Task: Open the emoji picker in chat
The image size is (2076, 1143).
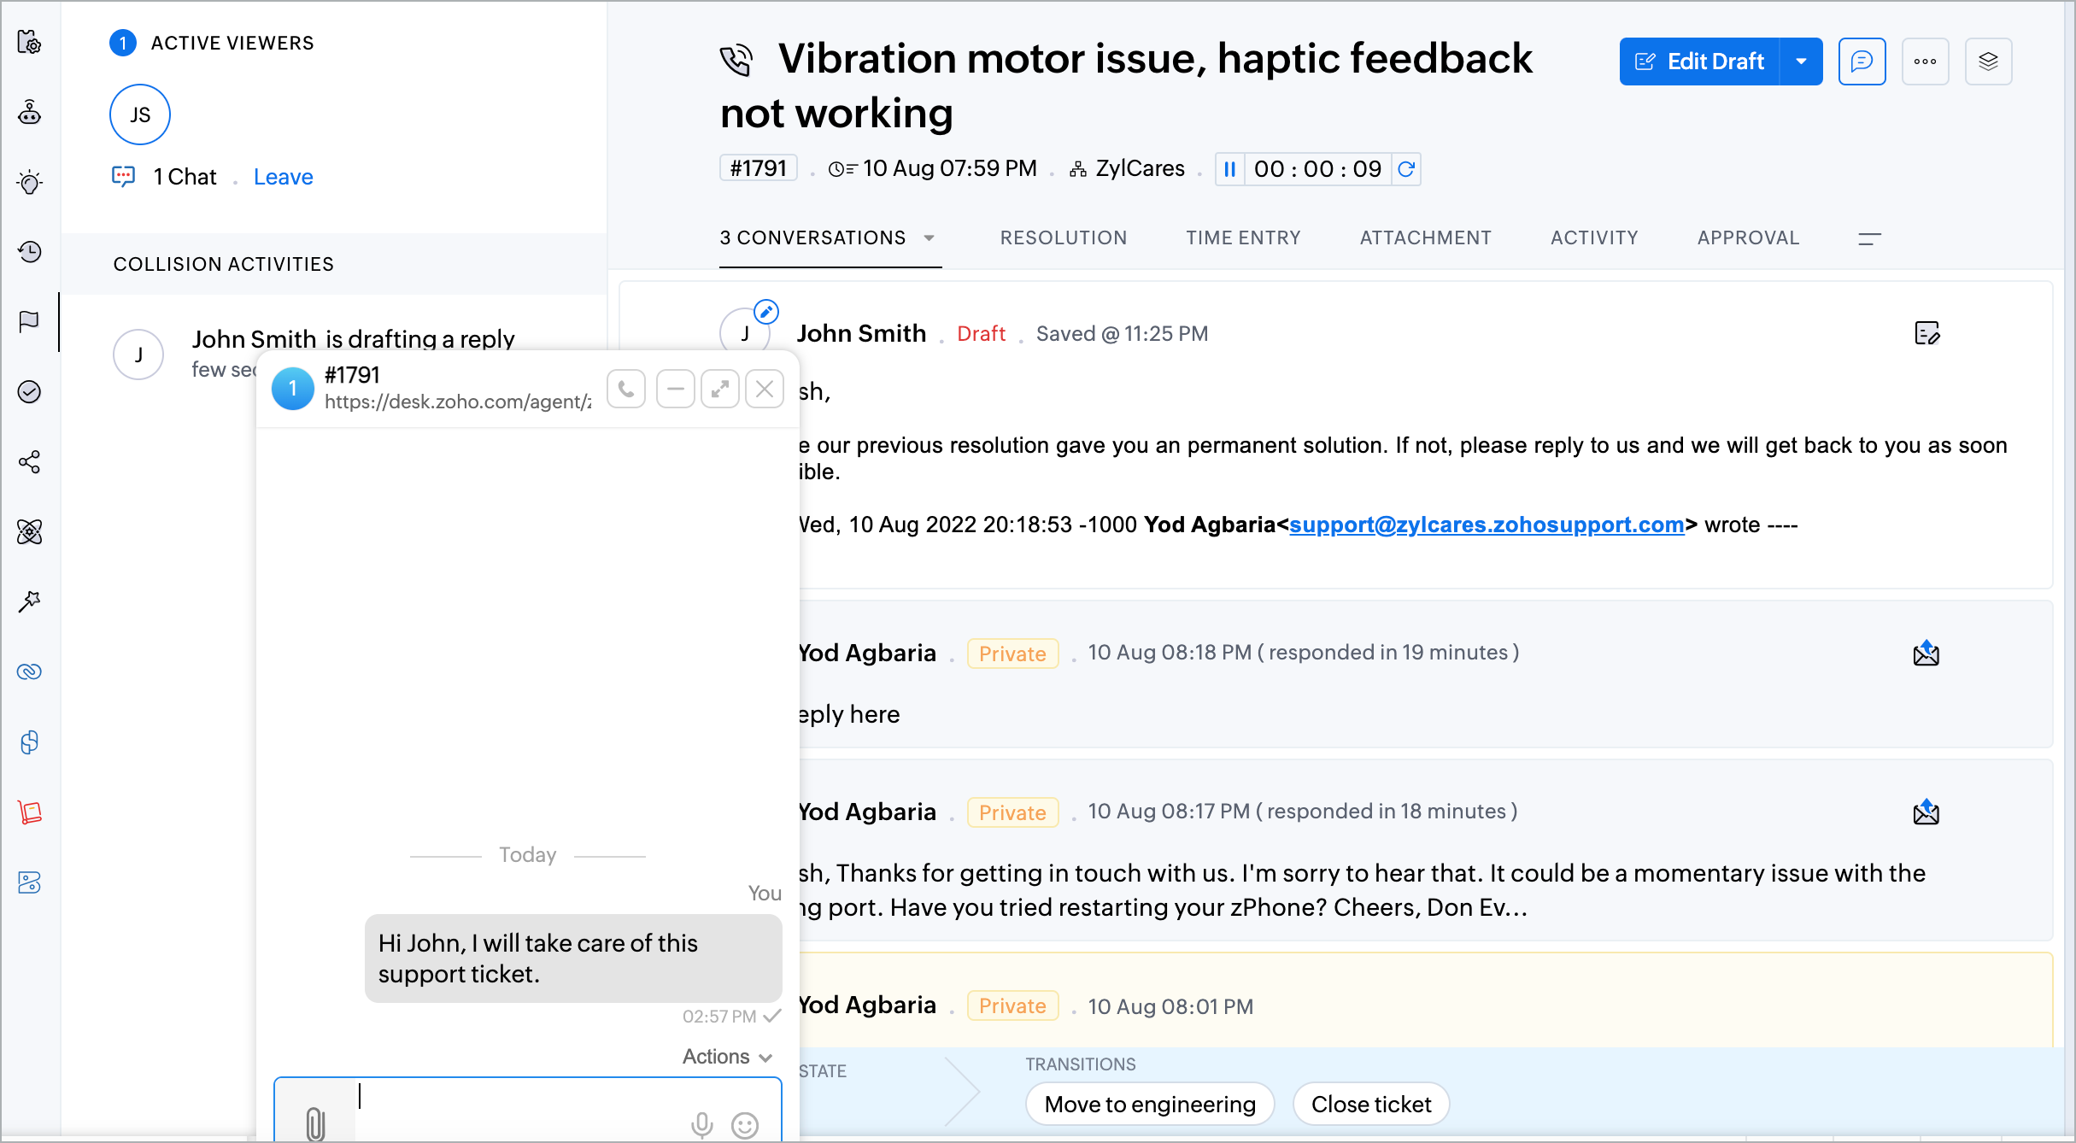Action: 745,1125
